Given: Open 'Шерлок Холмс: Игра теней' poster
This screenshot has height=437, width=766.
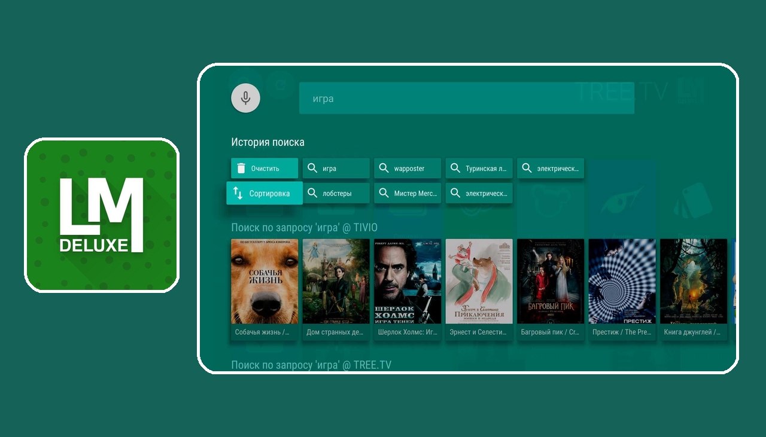Looking at the screenshot, I should [x=408, y=281].
